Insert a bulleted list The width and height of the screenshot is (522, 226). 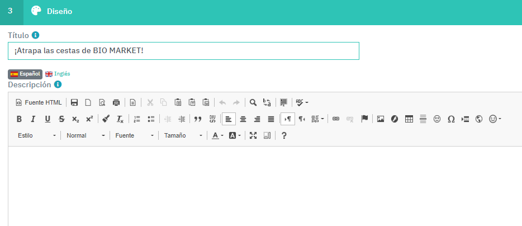pyautogui.click(x=151, y=119)
